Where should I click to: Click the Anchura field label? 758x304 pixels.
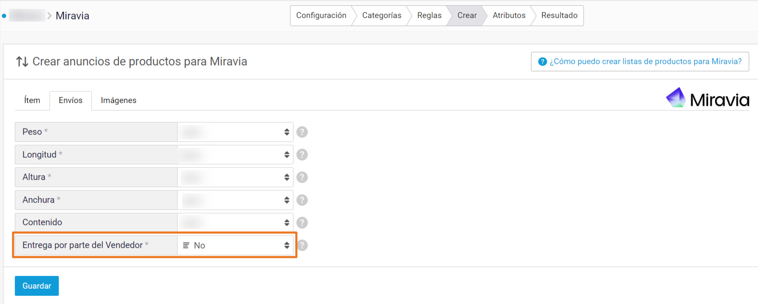pos(38,200)
